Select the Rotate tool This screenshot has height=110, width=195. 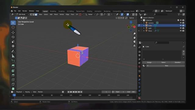[x=13, y=37]
